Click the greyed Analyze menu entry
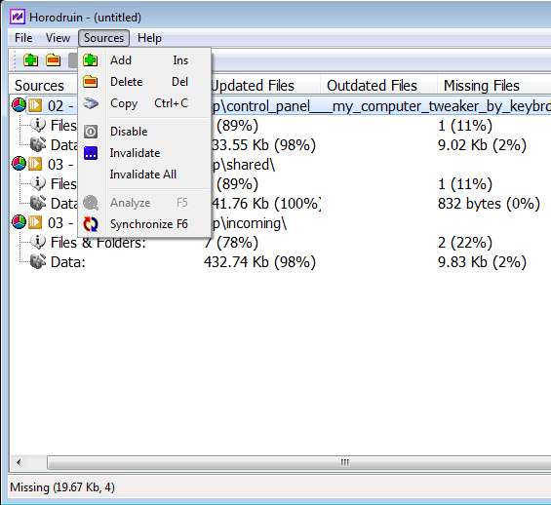Screen dimensions: 551x505 pyautogui.click(x=144, y=203)
